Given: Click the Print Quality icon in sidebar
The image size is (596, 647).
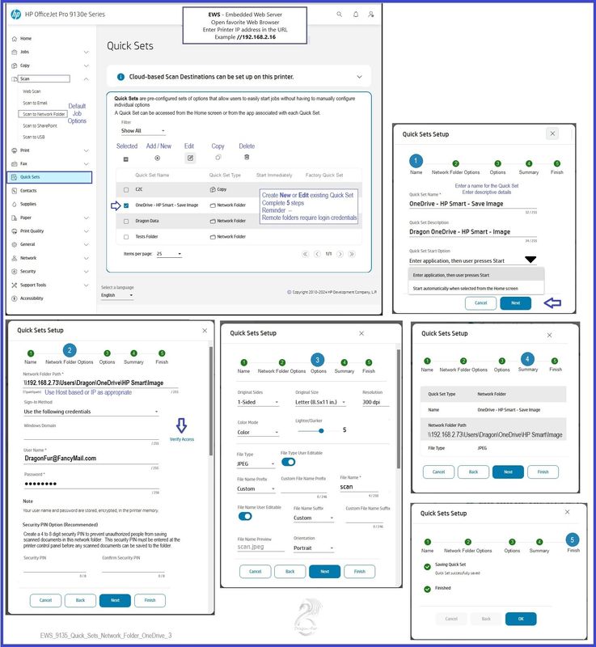Looking at the screenshot, I should (x=15, y=231).
